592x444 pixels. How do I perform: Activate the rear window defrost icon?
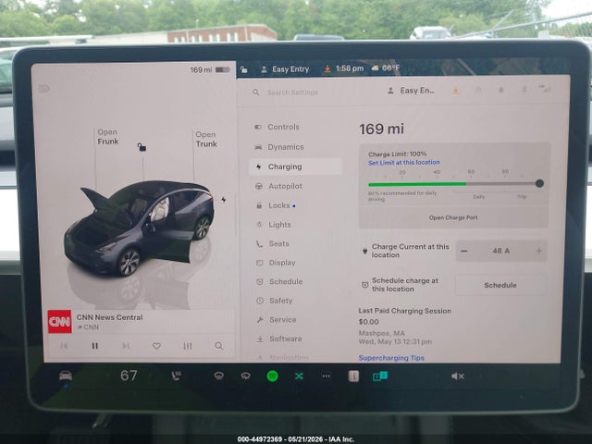coord(246,376)
